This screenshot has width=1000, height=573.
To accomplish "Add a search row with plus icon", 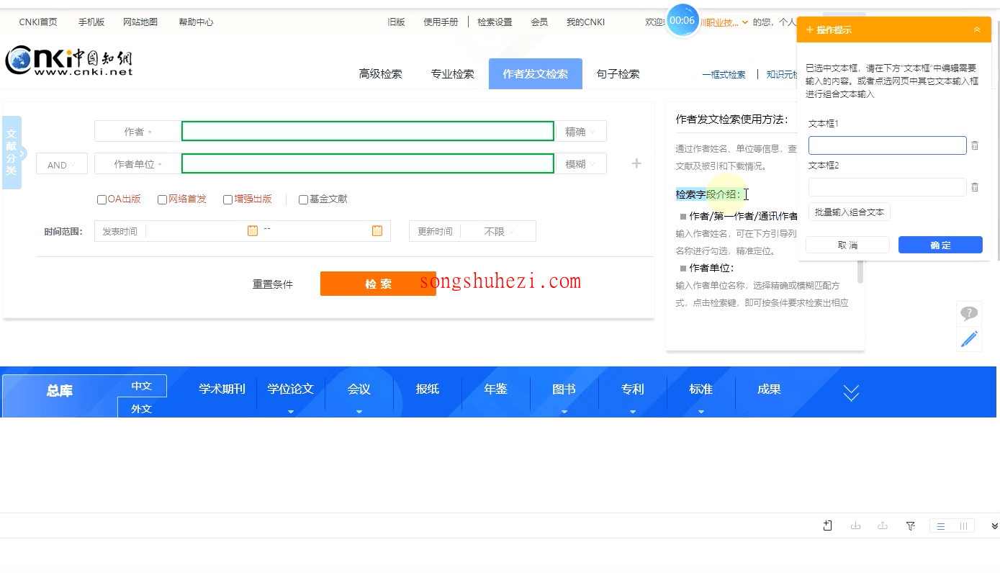I will pyautogui.click(x=636, y=164).
